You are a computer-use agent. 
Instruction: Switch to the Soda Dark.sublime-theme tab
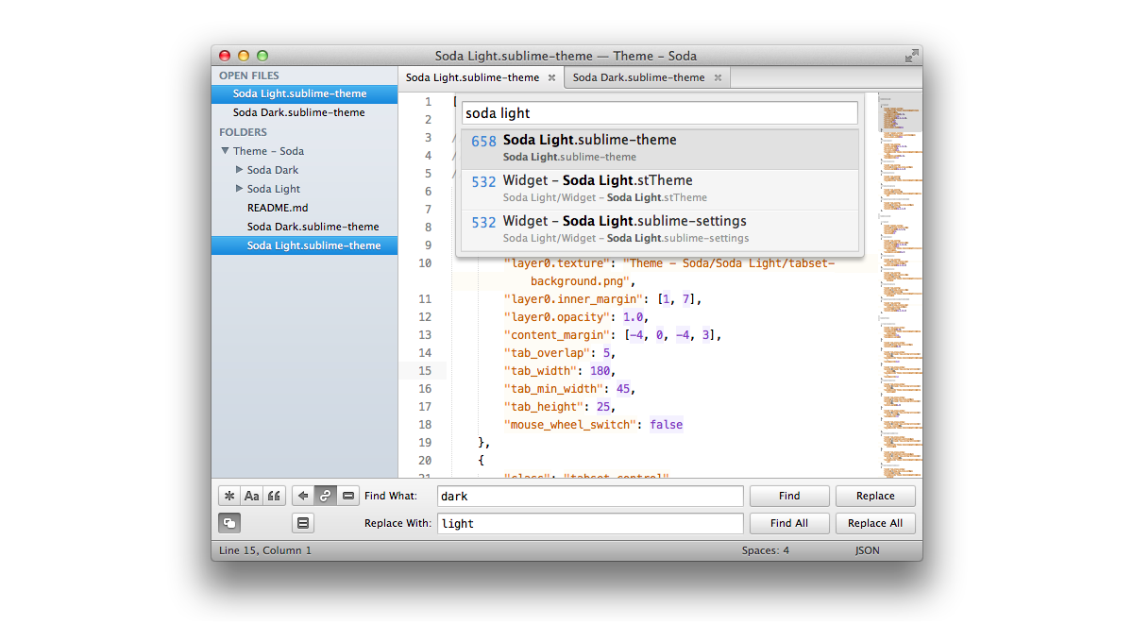pos(647,77)
